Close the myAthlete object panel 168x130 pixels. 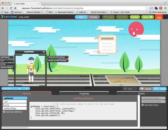(44, 52)
